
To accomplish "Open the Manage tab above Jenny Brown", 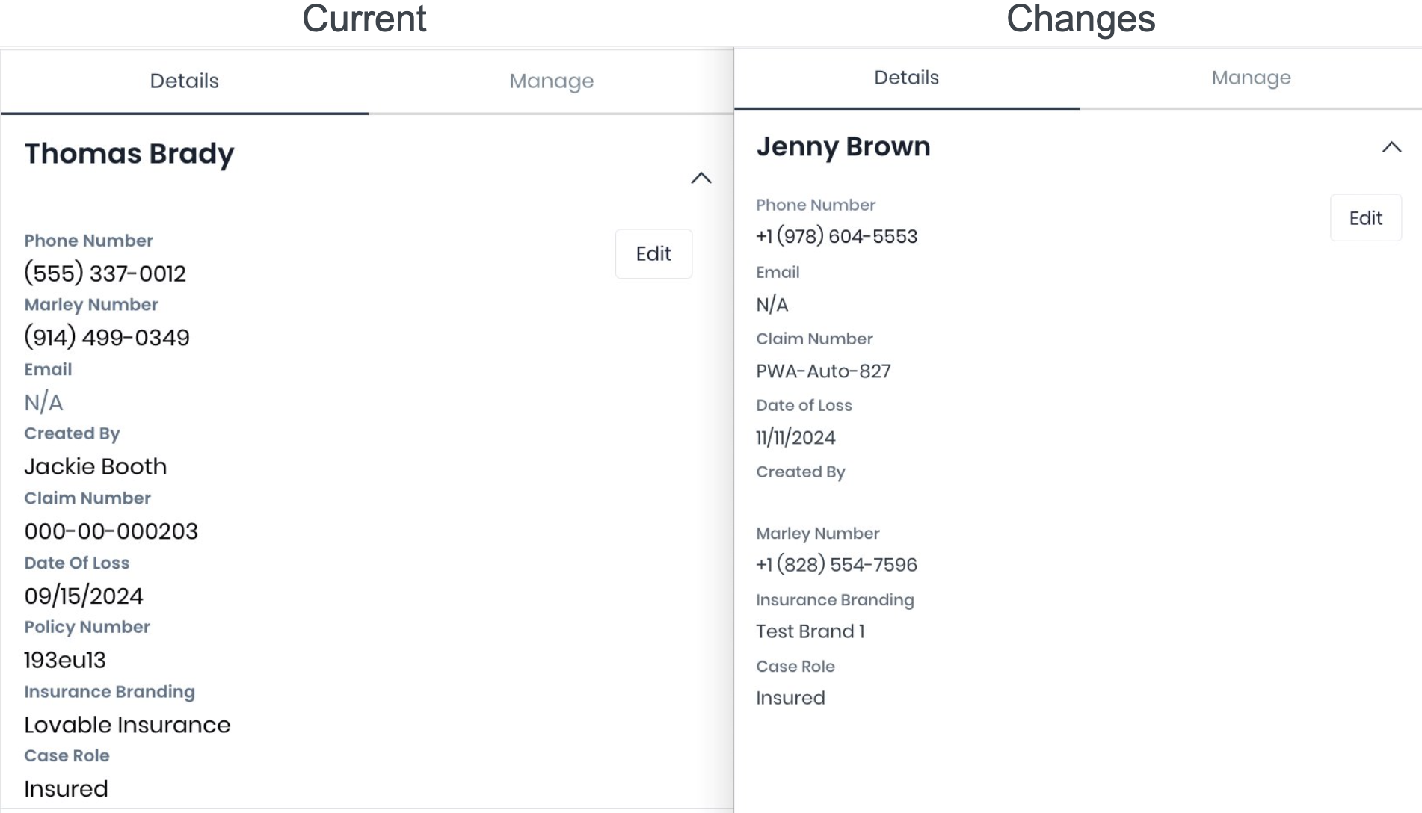I will 1251,78.
